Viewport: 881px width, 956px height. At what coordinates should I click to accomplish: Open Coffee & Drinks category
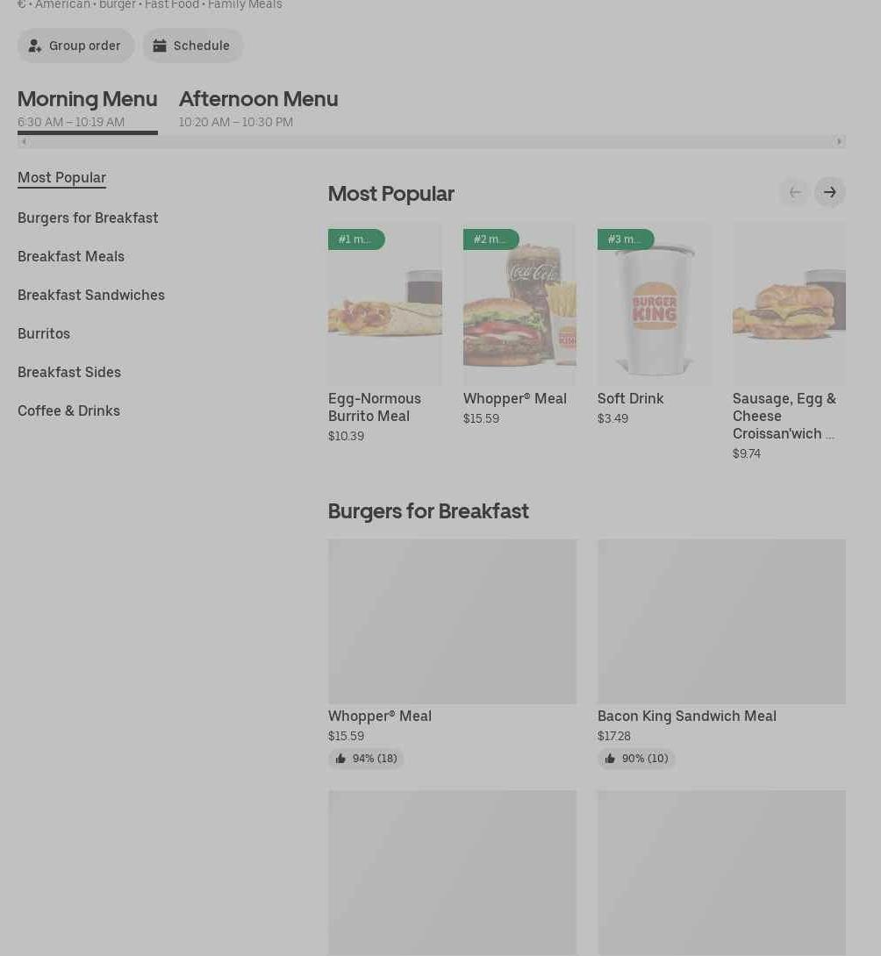[68, 410]
